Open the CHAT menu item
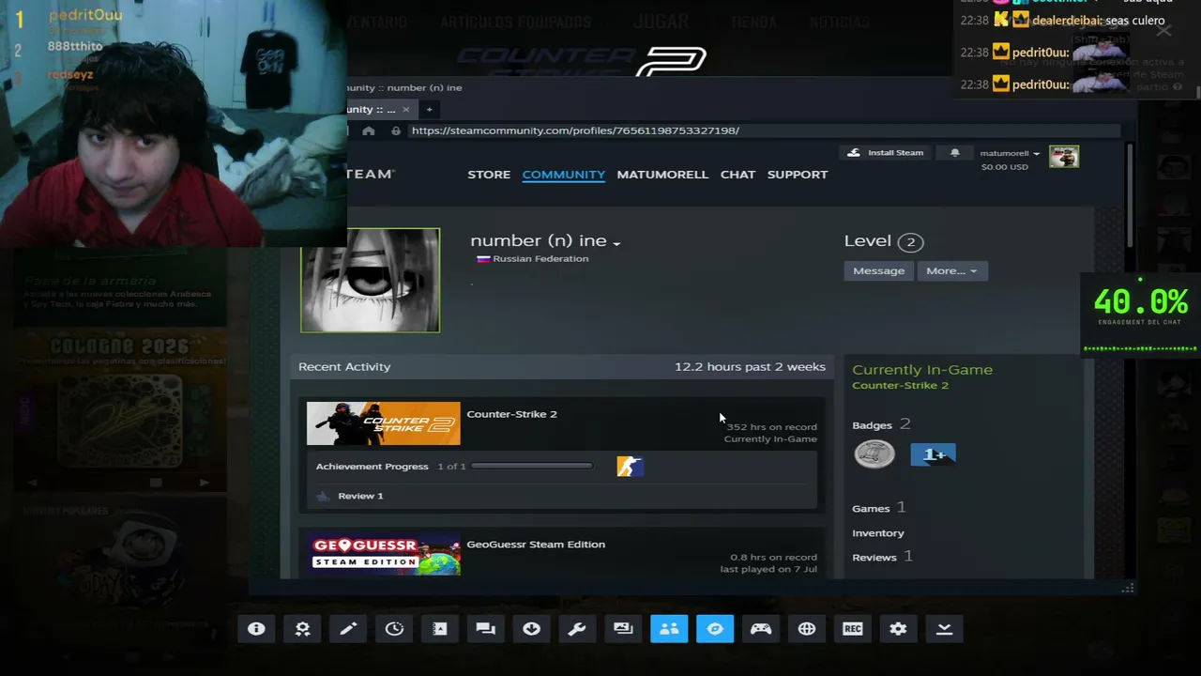The height and width of the screenshot is (676, 1201). coord(737,175)
